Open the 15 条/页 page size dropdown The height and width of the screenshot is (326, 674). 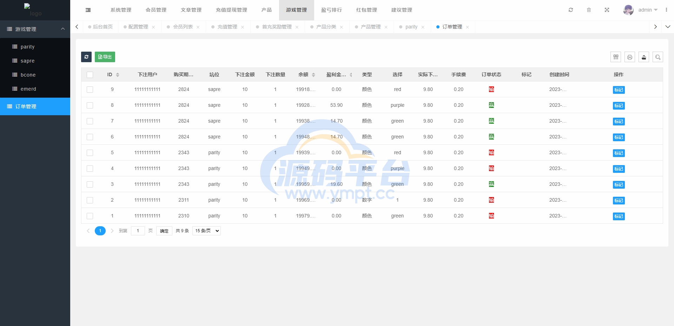pos(206,231)
